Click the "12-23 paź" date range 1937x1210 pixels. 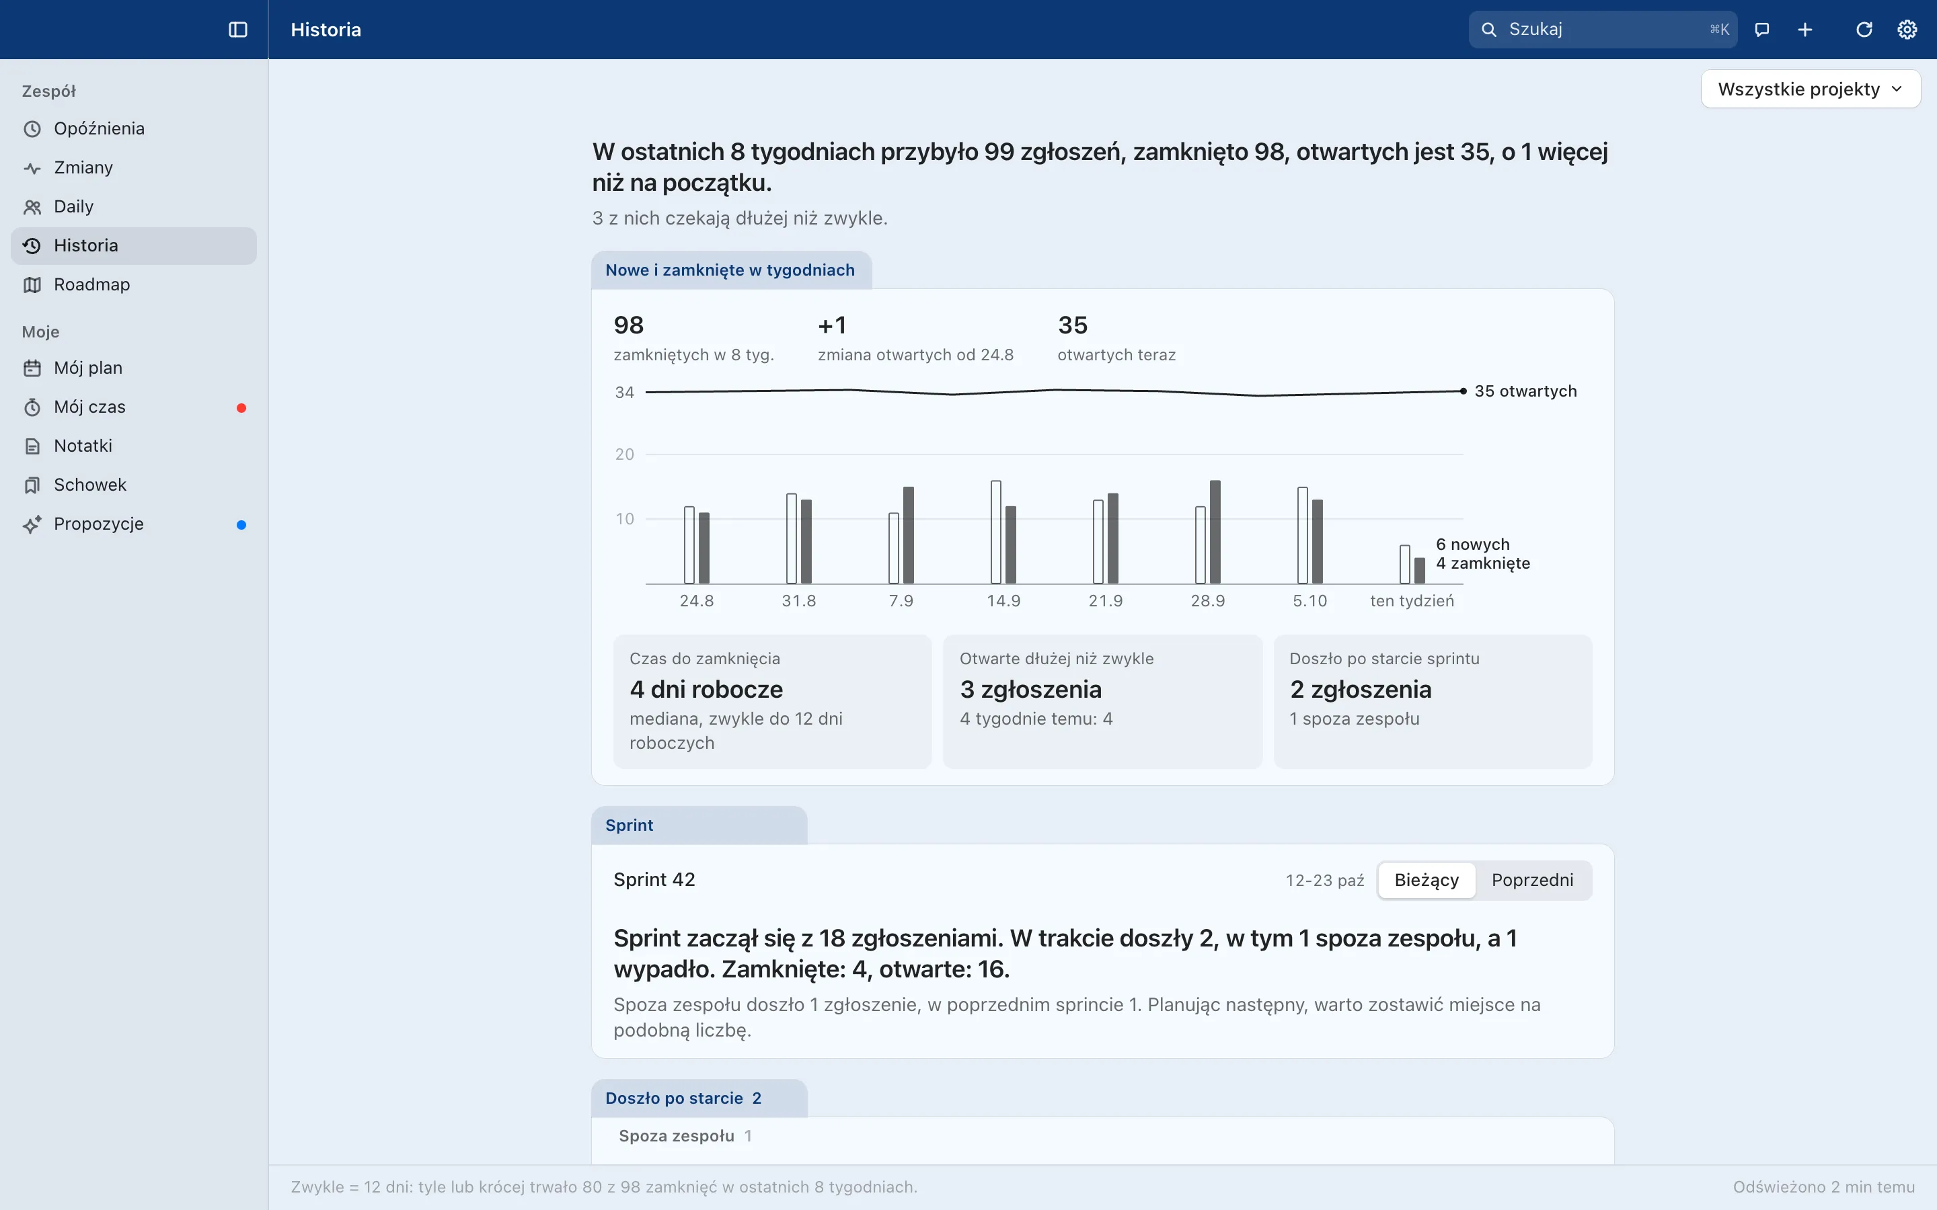[1325, 881]
